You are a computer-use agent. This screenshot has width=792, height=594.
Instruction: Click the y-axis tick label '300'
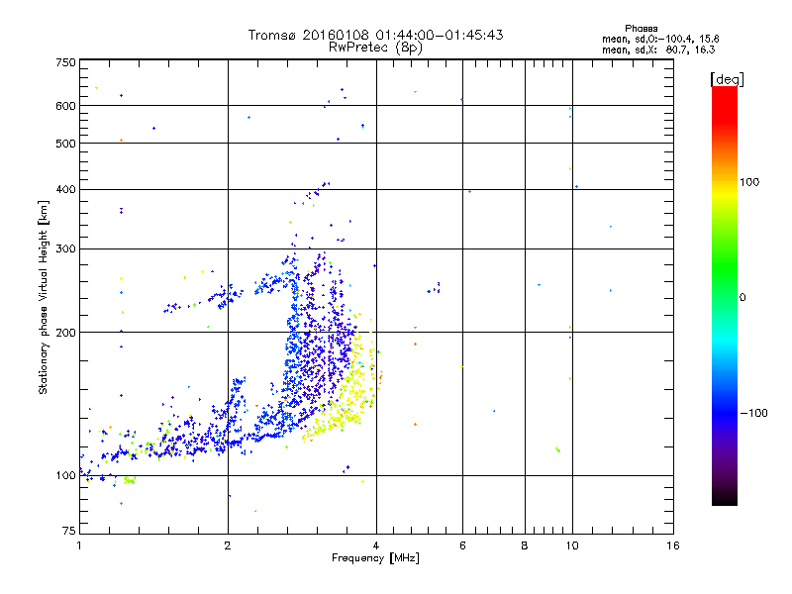(65, 249)
